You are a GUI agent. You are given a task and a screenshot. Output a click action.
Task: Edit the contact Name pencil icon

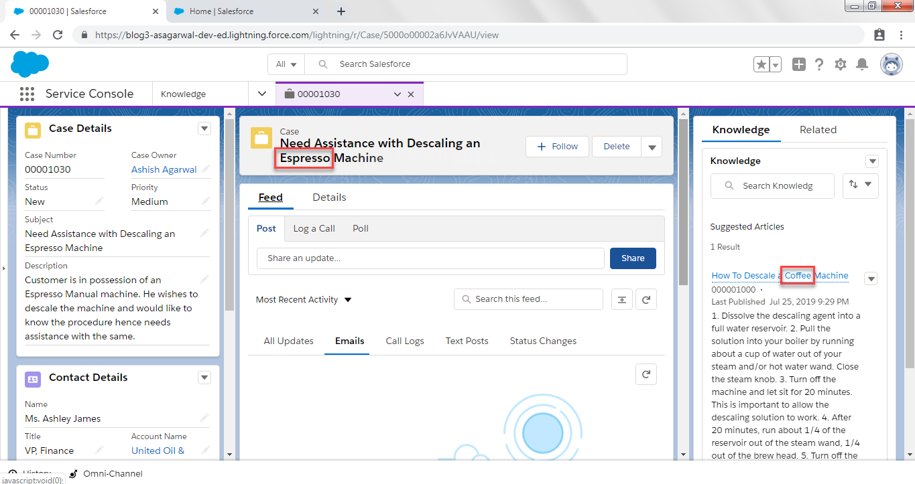point(205,418)
